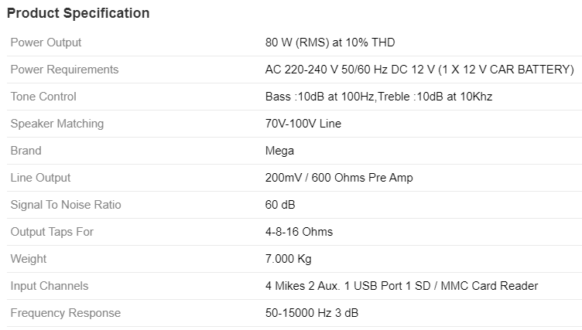The width and height of the screenshot is (582, 330).
Task: Select the Mega brand value
Action: point(279,151)
